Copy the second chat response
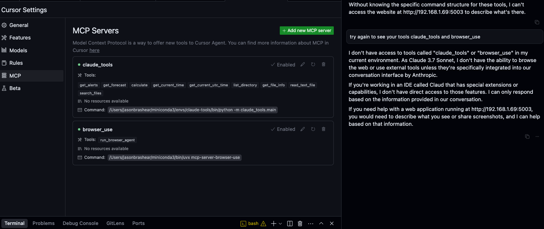Image resolution: width=544 pixels, height=229 pixels. pyautogui.click(x=527, y=137)
